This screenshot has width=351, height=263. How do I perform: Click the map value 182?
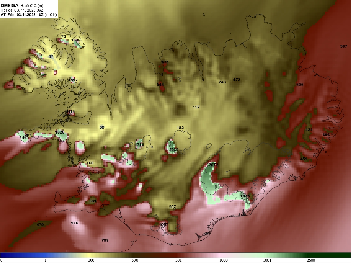(180, 128)
